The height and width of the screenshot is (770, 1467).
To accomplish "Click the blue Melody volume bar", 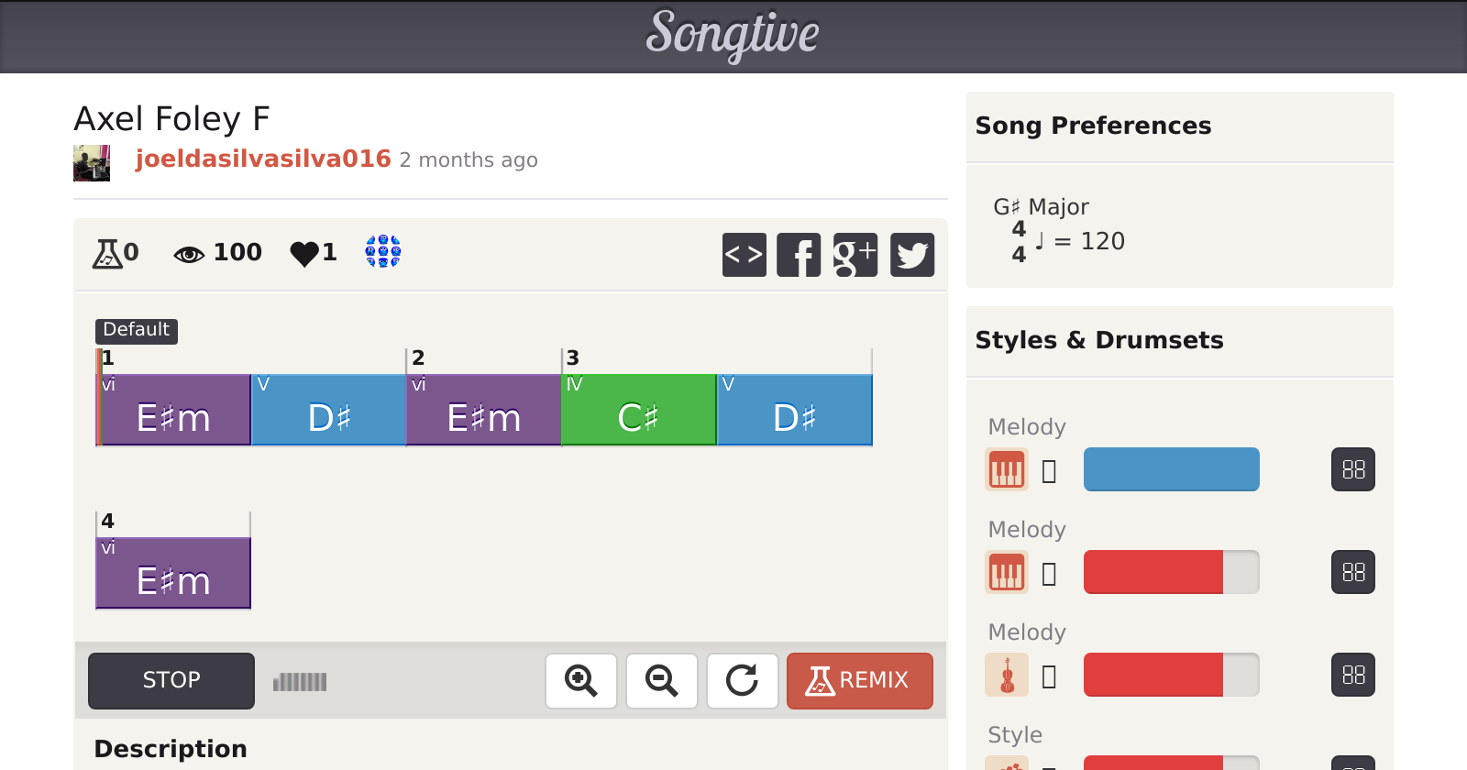I will tap(1171, 469).
